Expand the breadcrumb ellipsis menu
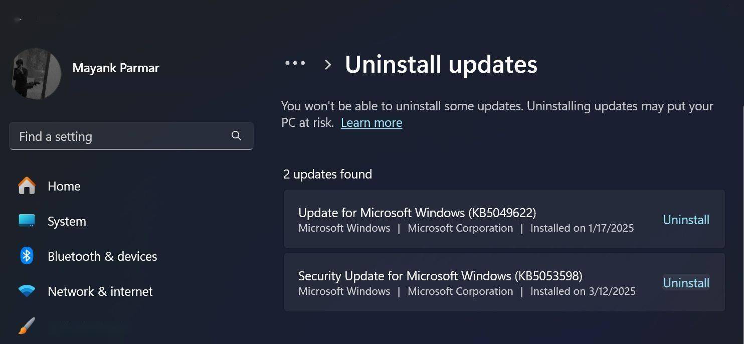744x344 pixels. point(295,63)
